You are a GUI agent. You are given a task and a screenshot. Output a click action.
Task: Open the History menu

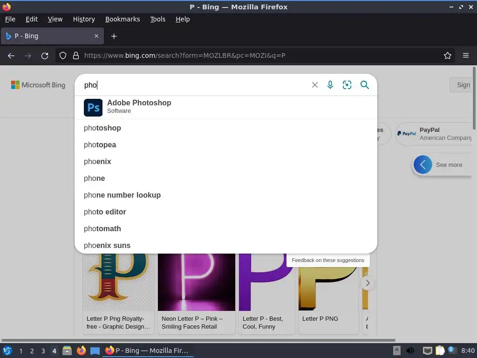84,19
